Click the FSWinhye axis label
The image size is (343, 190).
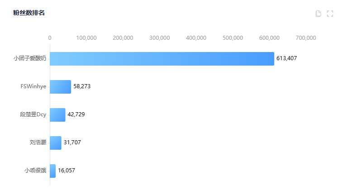33,86
